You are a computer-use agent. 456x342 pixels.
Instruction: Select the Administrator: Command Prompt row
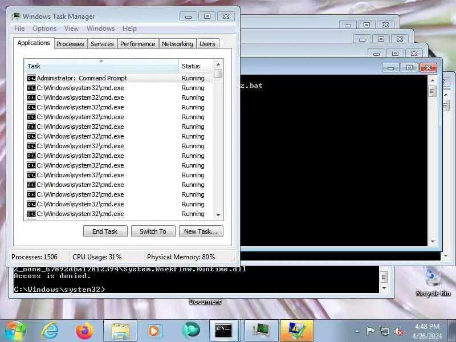[119, 78]
